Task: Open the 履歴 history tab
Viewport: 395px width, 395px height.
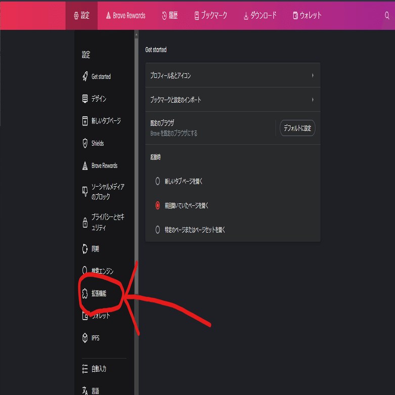Action: click(x=170, y=15)
